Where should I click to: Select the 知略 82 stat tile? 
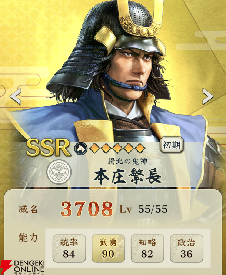click(x=147, y=248)
